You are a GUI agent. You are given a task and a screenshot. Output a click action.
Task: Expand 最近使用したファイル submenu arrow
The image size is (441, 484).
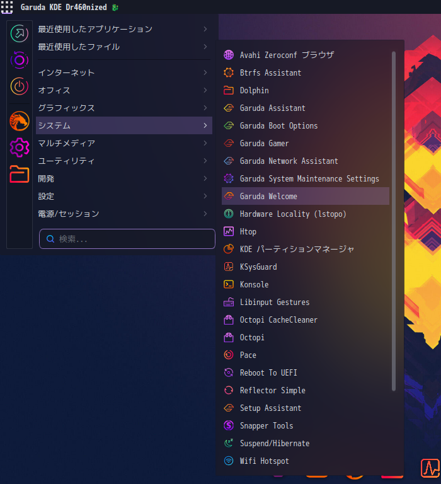(205, 47)
